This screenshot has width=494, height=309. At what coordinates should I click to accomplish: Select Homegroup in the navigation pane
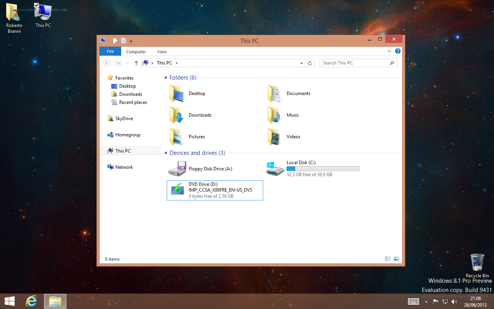(x=128, y=135)
